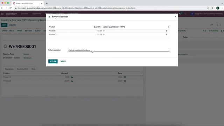Image resolution: width=224 pixels, height=126 pixels.
Task: Delete the Product 2 line
Action: [167, 34]
